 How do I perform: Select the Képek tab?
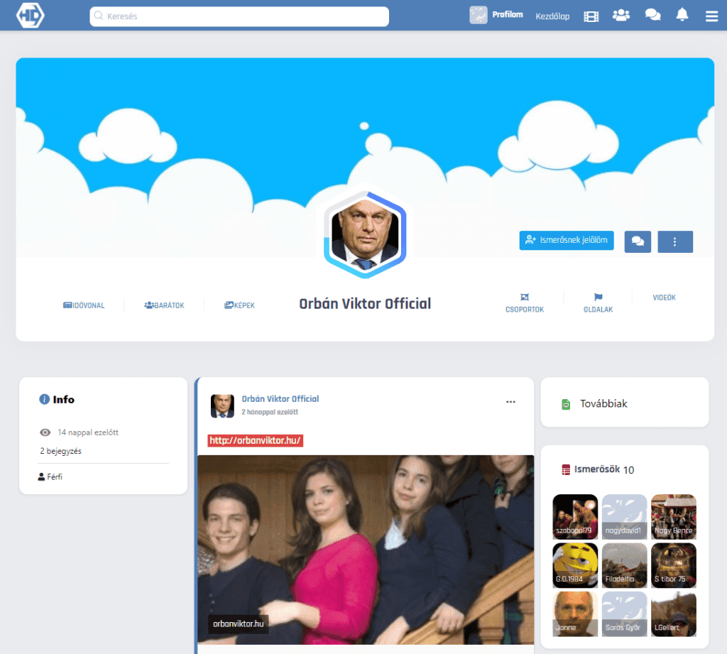[x=239, y=305]
